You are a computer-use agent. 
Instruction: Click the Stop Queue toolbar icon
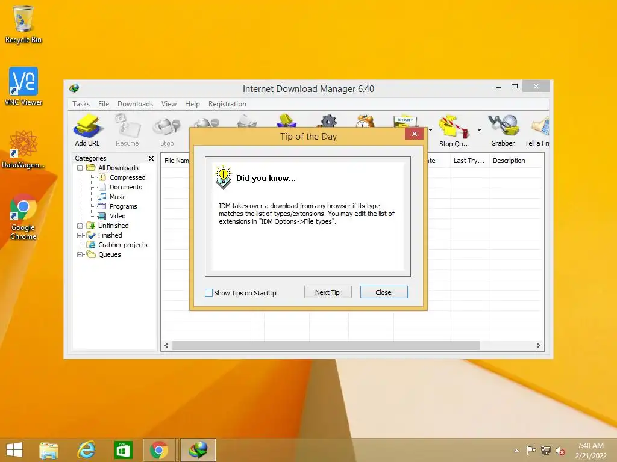point(454,131)
